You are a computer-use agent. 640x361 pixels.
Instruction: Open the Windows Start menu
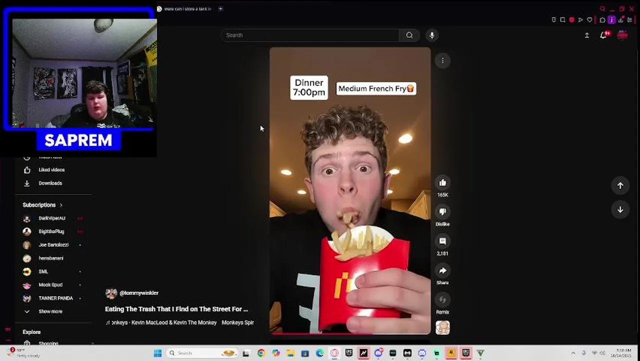click(x=157, y=353)
